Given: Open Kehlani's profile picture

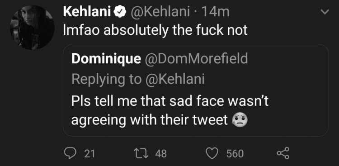Looking at the screenshot, I should (x=32, y=28).
